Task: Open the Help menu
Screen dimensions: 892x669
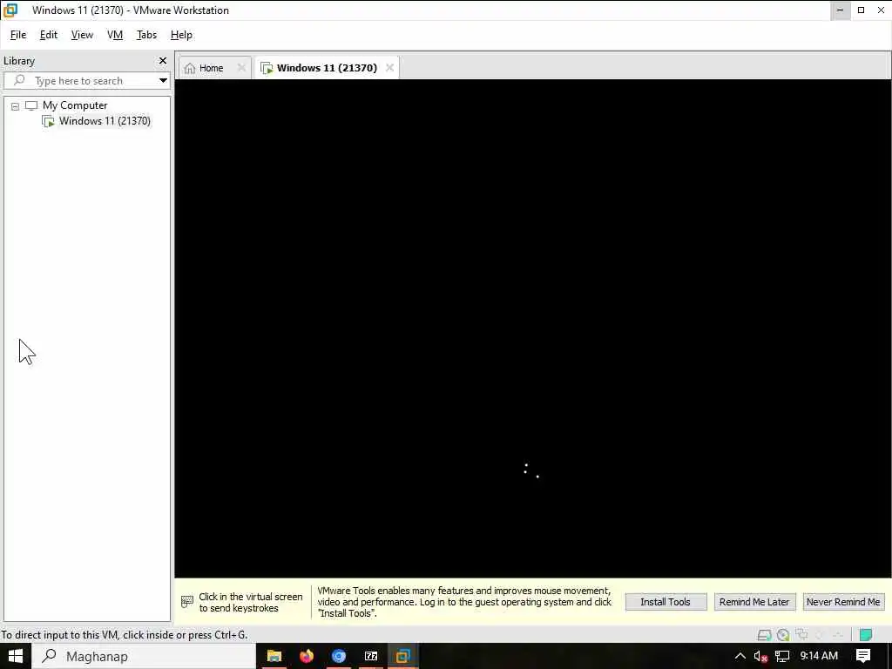Action: [x=181, y=35]
